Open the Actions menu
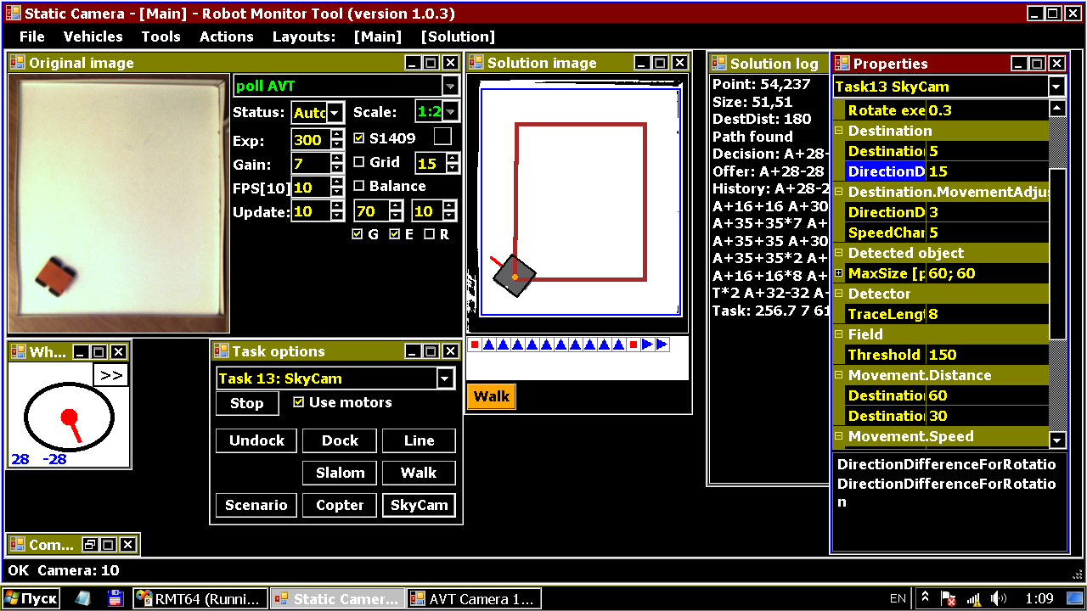Viewport: 1087px width, 611px height. coord(227,36)
